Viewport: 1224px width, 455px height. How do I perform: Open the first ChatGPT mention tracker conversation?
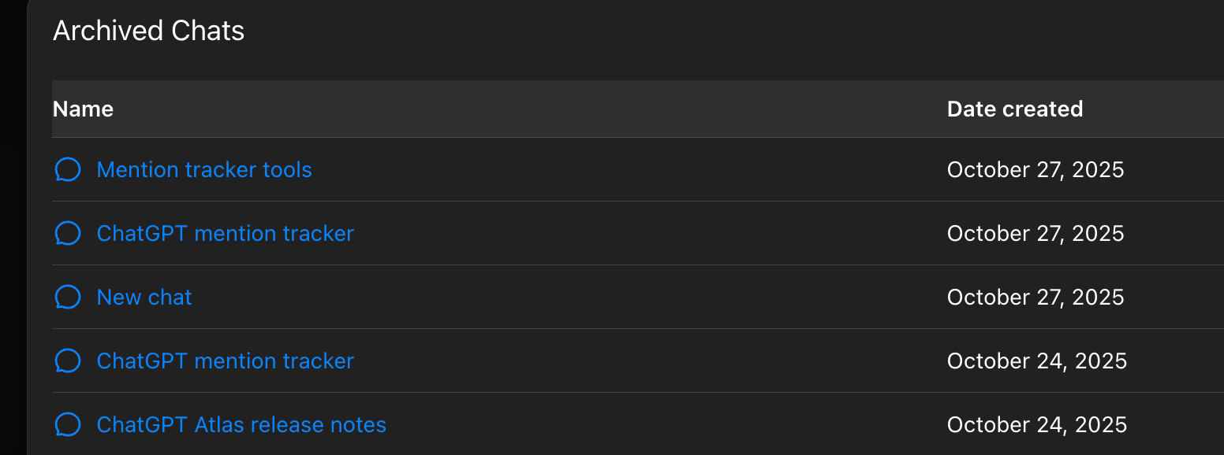(x=225, y=233)
